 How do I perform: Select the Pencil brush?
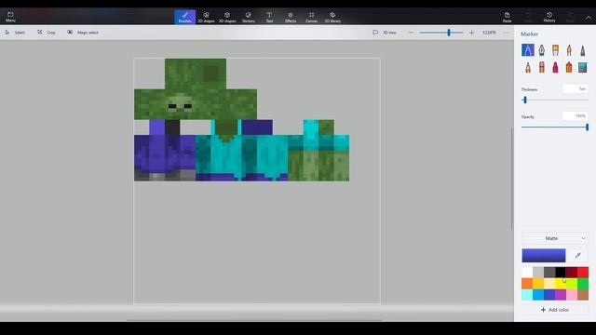[x=528, y=68]
